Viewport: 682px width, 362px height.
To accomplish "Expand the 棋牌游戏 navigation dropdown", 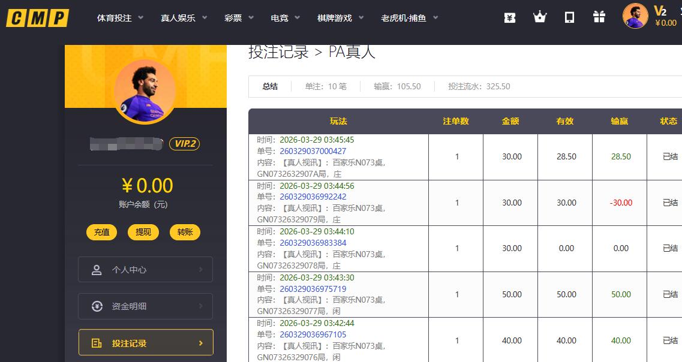I will 335,18.
